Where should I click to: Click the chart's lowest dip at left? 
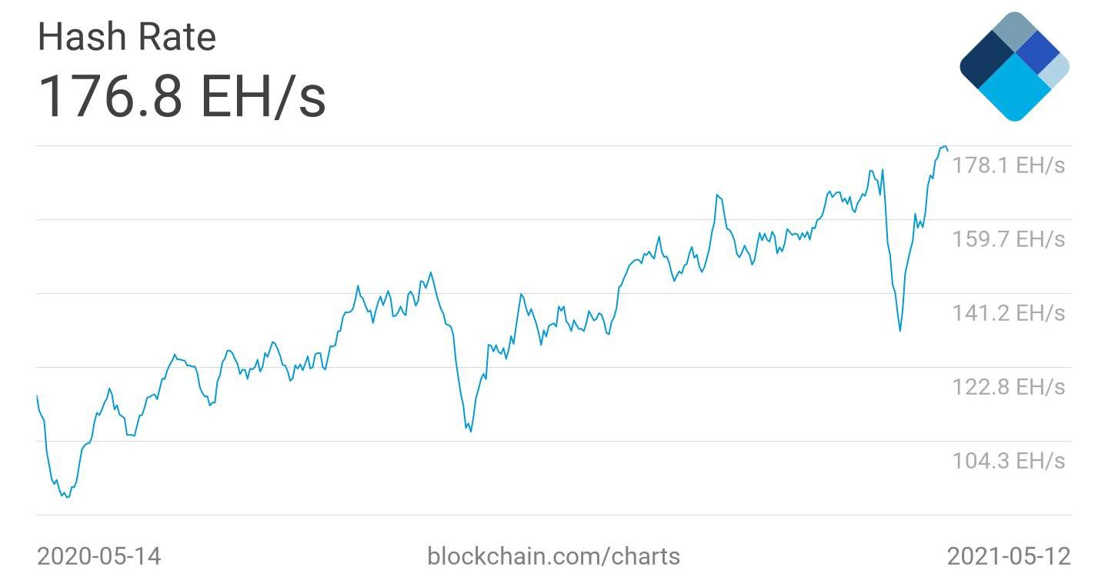coord(67,497)
